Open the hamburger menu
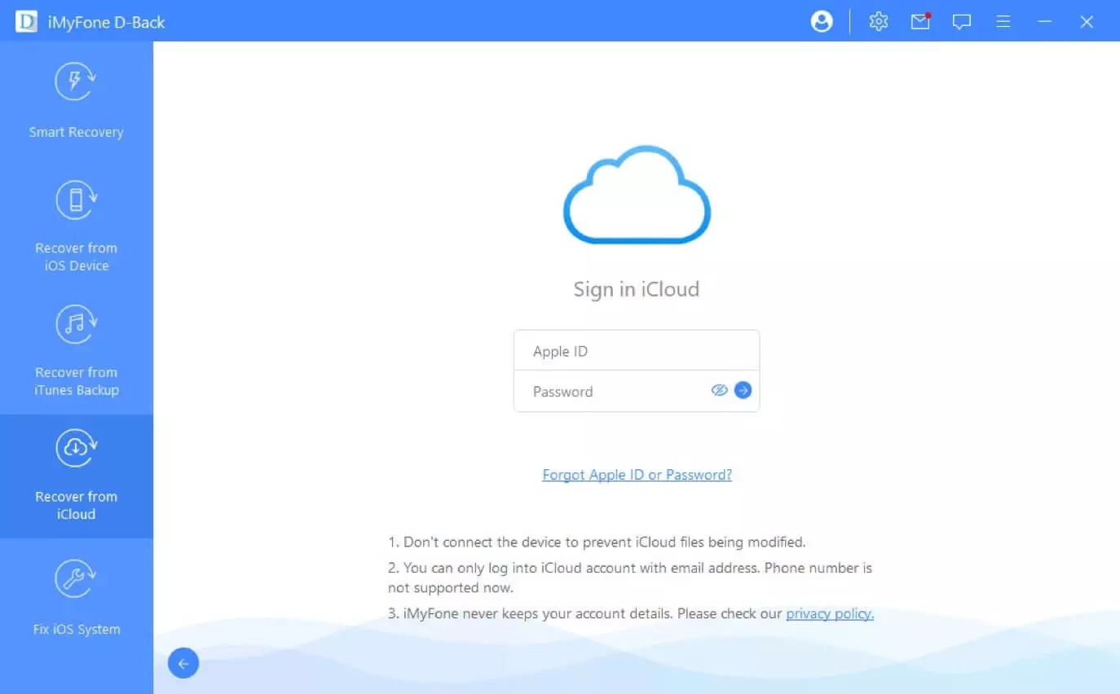 [1003, 22]
